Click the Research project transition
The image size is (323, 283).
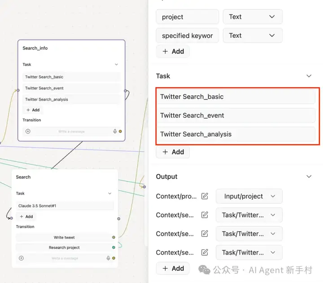[64, 248]
